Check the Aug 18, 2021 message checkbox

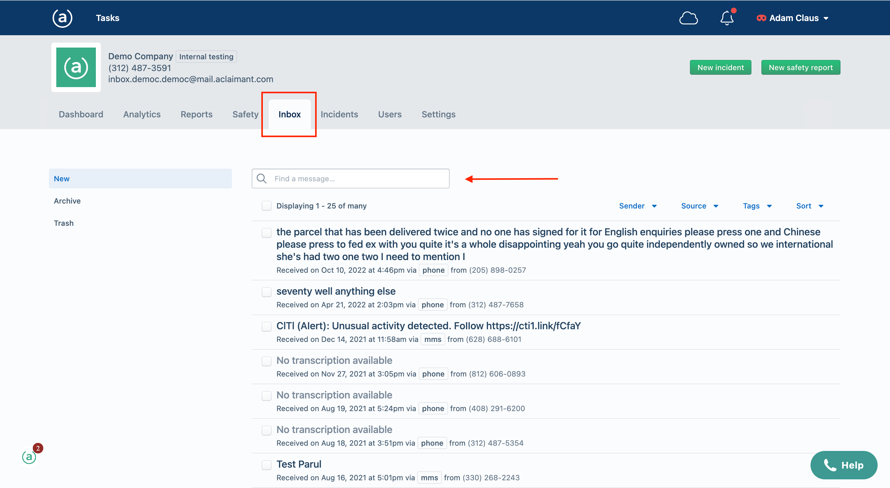pos(266,430)
